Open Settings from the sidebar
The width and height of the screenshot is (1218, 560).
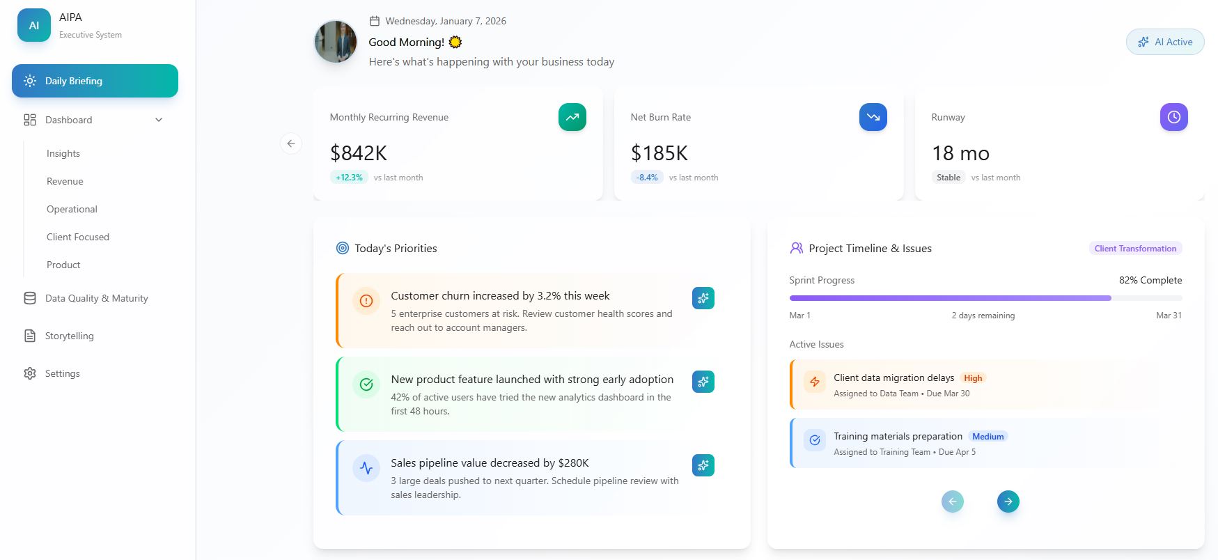click(x=62, y=373)
